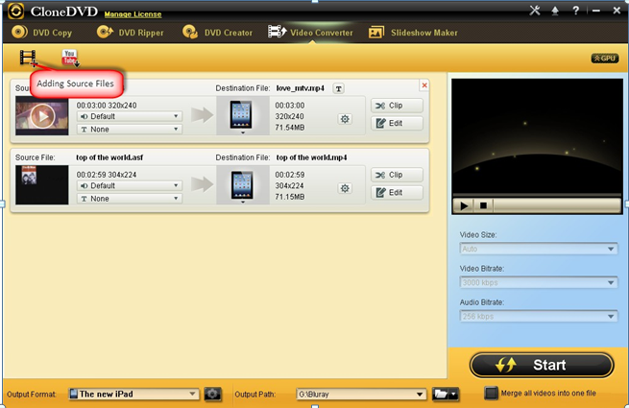Image resolution: width=629 pixels, height=408 pixels.
Task: Click the upgrade arrow icon in title bar
Action: point(555,11)
